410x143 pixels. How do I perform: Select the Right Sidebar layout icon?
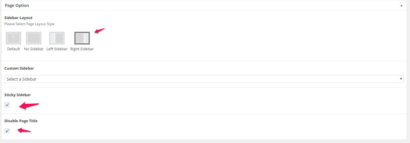[x=82, y=38]
